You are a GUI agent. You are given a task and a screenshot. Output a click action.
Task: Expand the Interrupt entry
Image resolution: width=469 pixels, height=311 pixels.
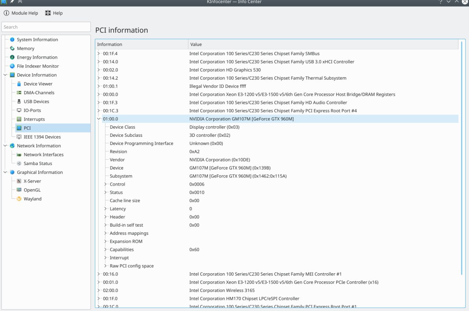[106, 258]
